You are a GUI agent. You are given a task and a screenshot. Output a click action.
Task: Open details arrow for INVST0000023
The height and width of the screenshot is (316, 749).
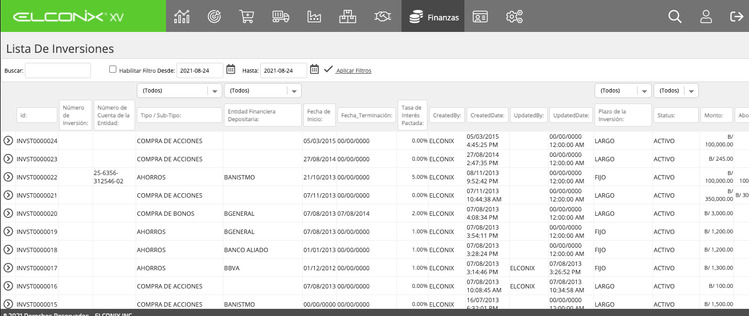pyautogui.click(x=8, y=159)
